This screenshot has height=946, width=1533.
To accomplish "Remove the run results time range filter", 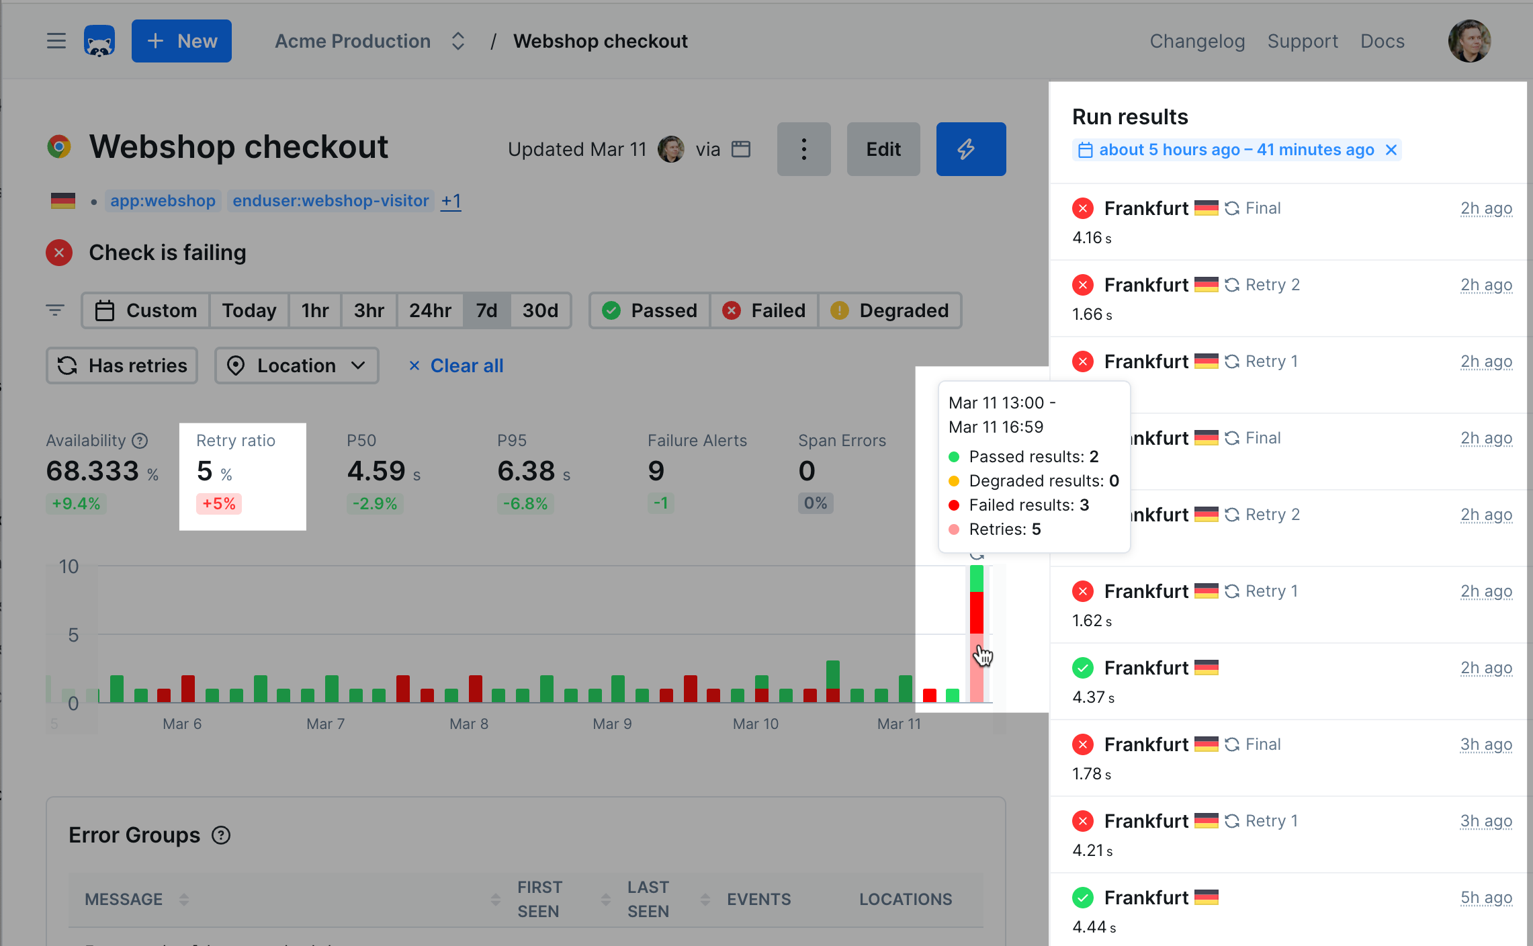I will (1391, 150).
